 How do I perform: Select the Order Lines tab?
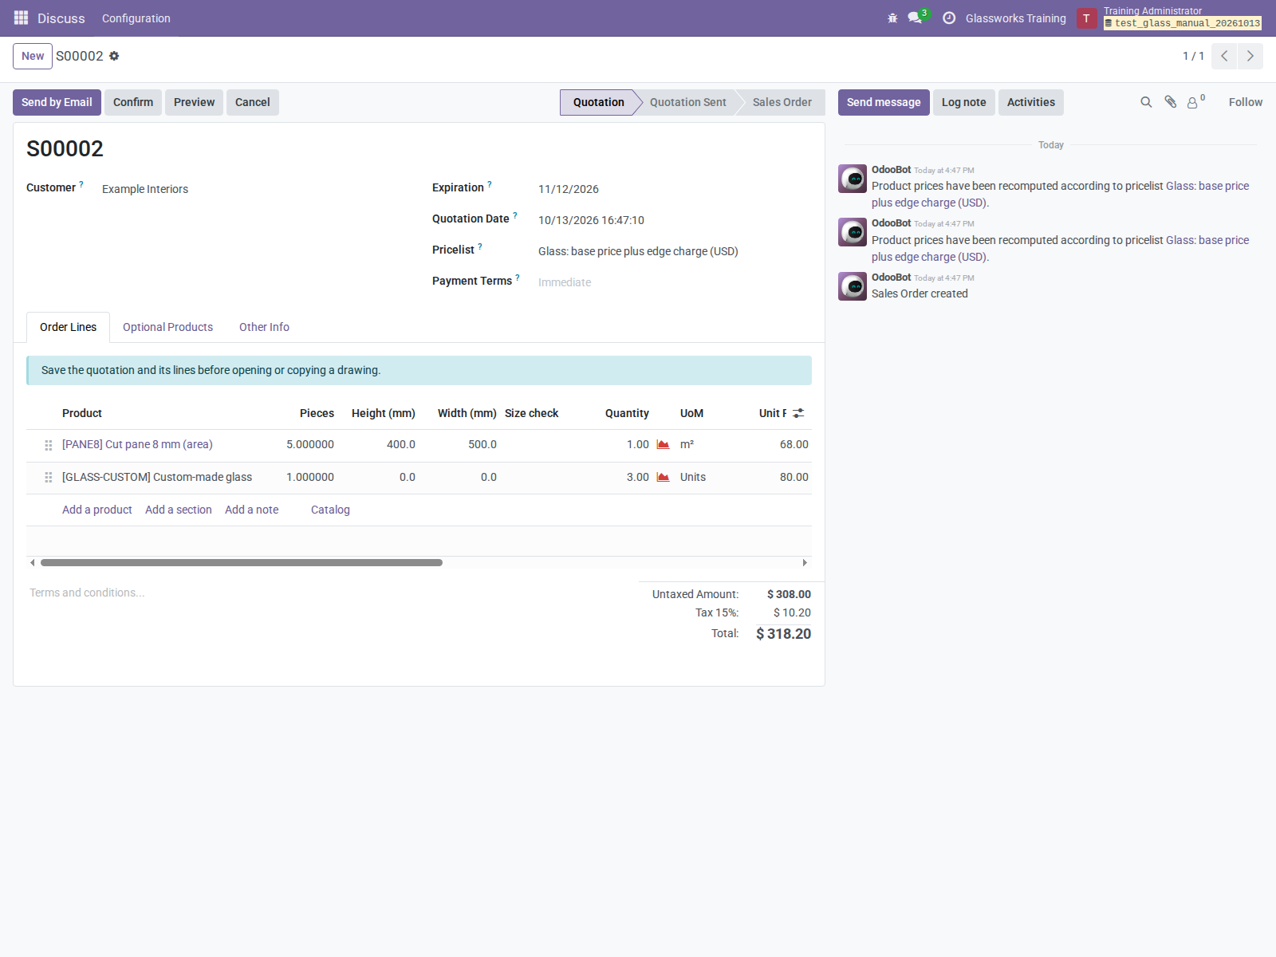pos(69,327)
